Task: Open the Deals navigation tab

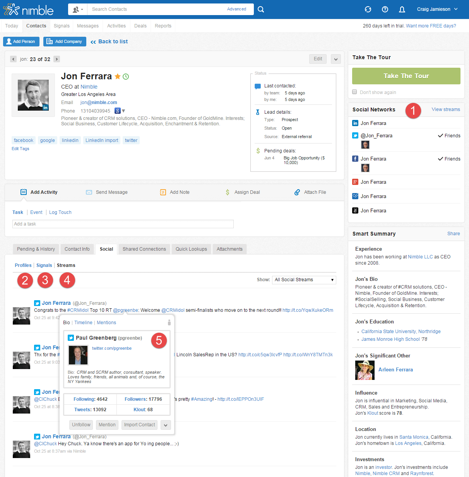Action: pos(140,26)
